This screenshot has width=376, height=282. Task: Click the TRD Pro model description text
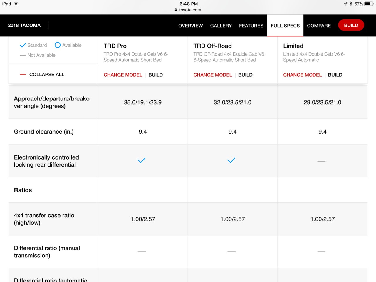coord(136,57)
